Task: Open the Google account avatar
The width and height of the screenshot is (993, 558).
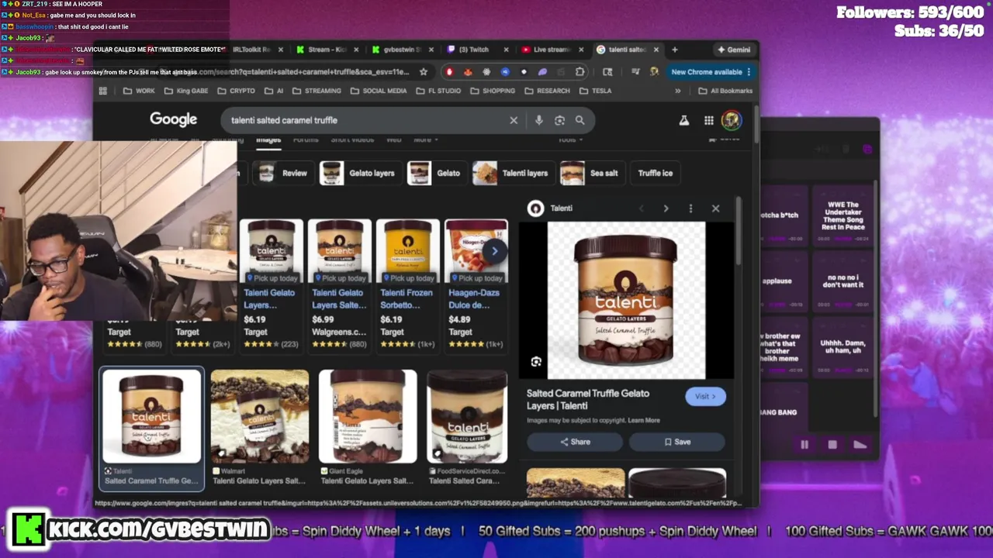Action: (732, 120)
